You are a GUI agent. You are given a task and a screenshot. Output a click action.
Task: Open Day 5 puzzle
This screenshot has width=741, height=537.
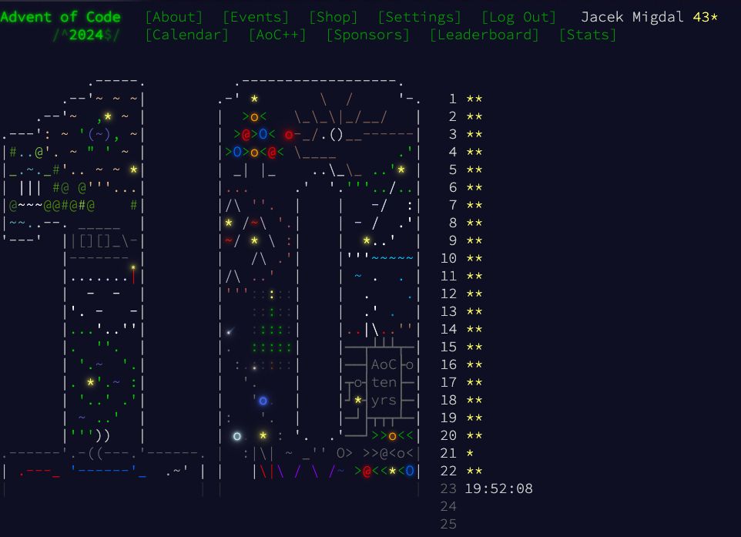(x=465, y=169)
